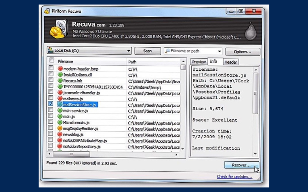Click the green status icon beside mdn-service.js

pyautogui.click(x=60, y=111)
